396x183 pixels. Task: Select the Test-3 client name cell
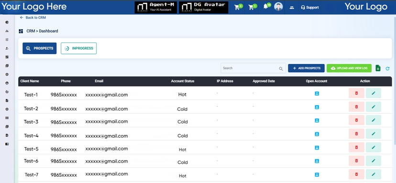[31, 122]
